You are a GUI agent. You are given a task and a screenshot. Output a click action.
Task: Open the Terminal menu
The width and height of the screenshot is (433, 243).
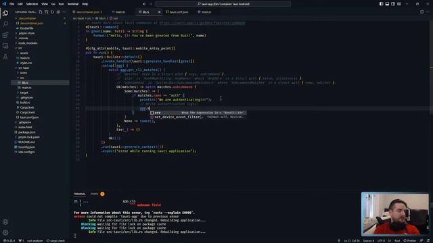click(x=73, y=4)
